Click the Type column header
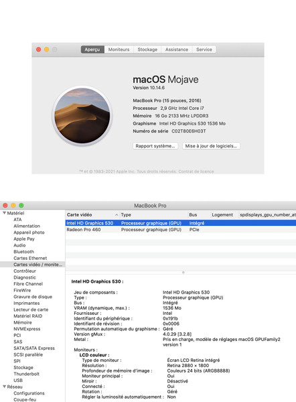Image resolution: width=296 pixels, height=402 pixels. point(126,215)
